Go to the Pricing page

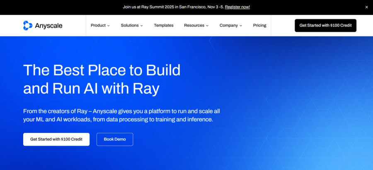pyautogui.click(x=259, y=25)
